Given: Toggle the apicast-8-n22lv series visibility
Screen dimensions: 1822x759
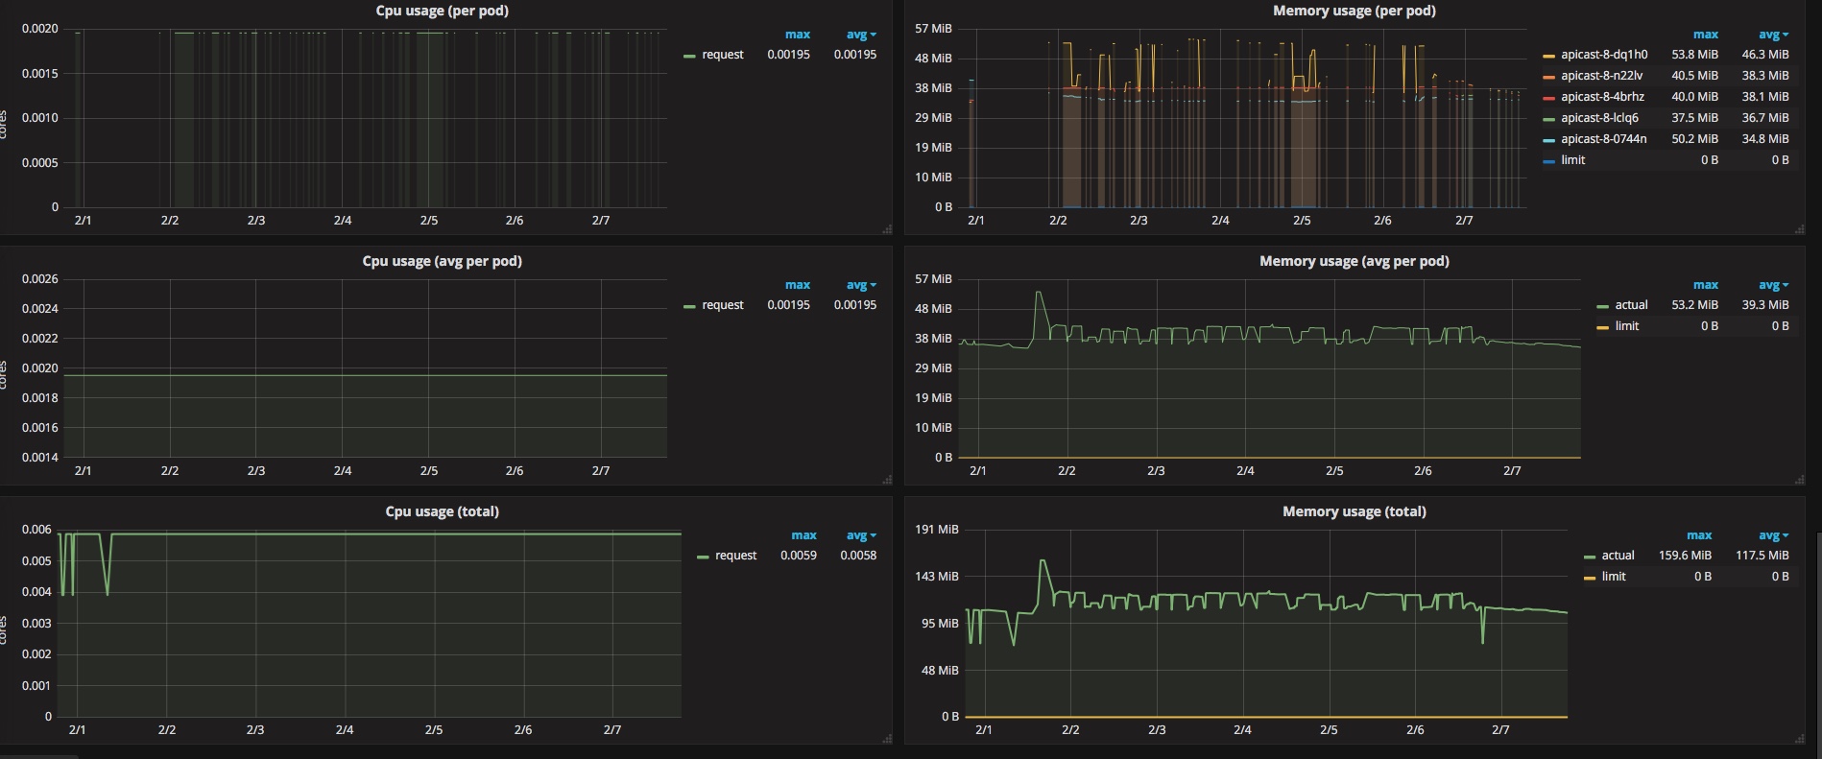Looking at the screenshot, I should pos(1601,76).
